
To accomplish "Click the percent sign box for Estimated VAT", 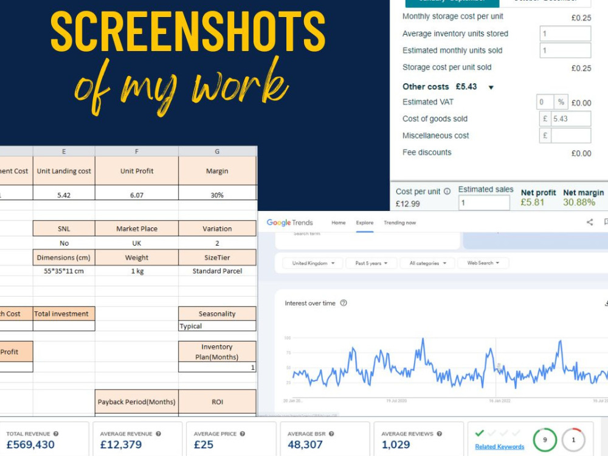I will click(561, 102).
